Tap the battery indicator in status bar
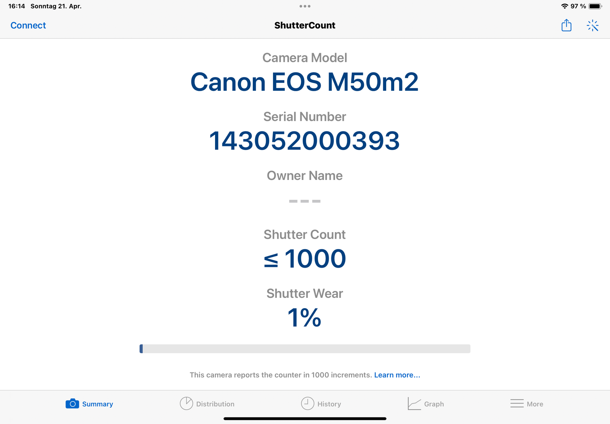The width and height of the screenshot is (610, 424). (x=595, y=6)
